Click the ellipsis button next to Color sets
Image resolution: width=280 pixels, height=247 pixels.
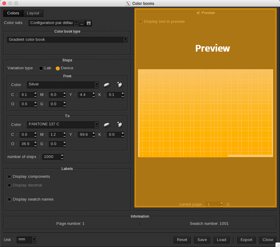coord(82,23)
